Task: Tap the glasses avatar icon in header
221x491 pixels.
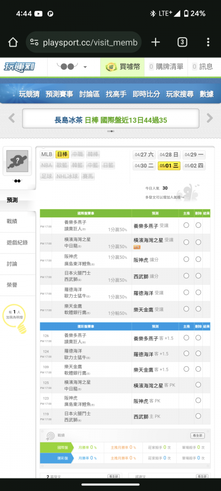Action: [67, 66]
